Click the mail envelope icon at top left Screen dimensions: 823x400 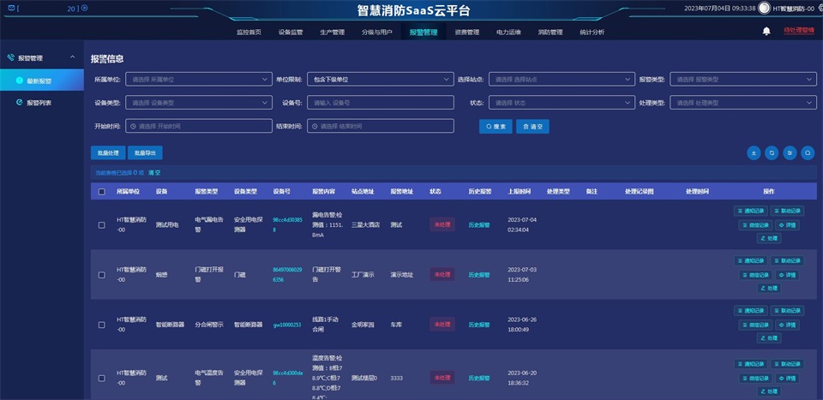(x=11, y=8)
